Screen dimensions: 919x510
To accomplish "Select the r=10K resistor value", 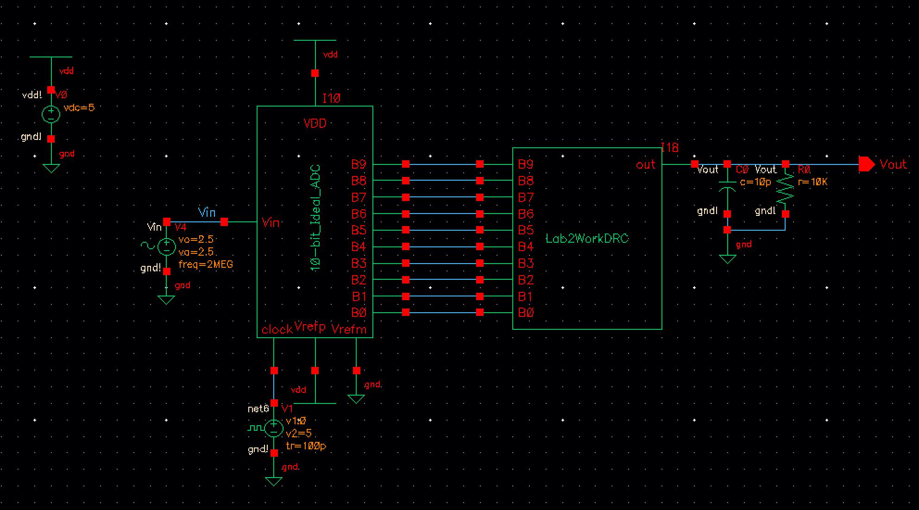I will (813, 182).
